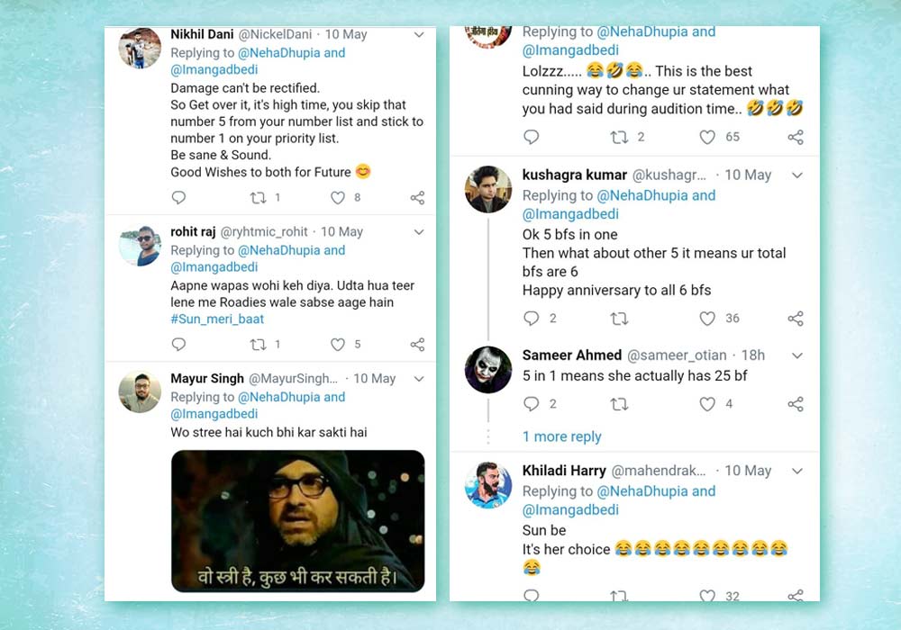Share kushagra kumar's tweet

(796, 319)
